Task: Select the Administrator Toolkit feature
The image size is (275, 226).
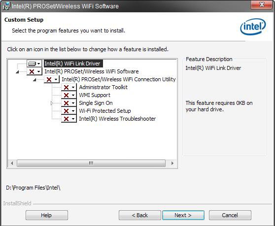Action: pyautogui.click(x=103, y=87)
